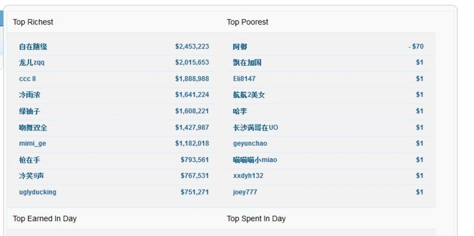Screen dimensions: 474x236
Task: Click the $1,888,988 balance amount
Action: point(192,78)
